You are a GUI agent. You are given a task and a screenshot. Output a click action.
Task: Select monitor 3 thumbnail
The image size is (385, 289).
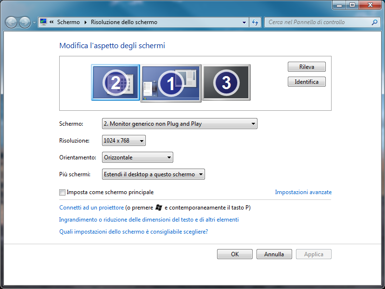point(226,82)
